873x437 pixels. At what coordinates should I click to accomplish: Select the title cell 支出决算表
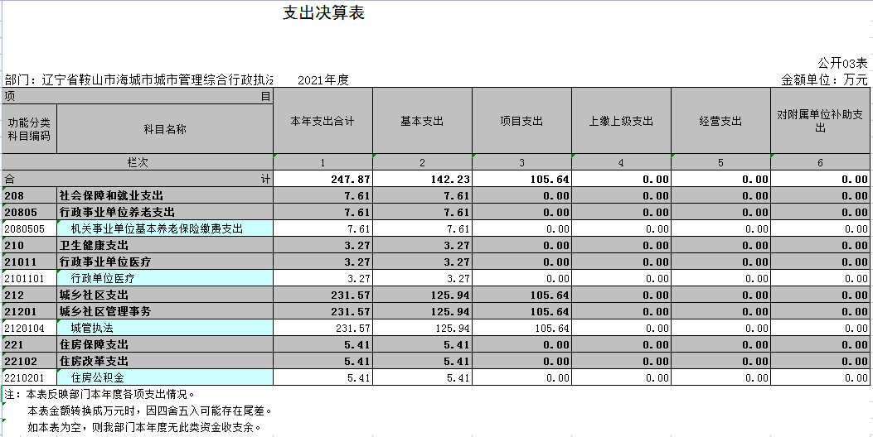click(323, 12)
